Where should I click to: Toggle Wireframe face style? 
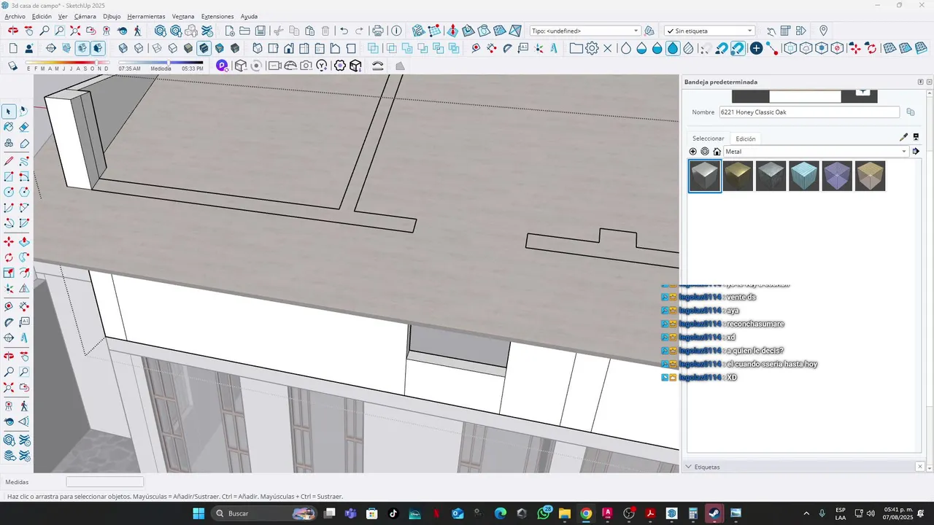156,48
